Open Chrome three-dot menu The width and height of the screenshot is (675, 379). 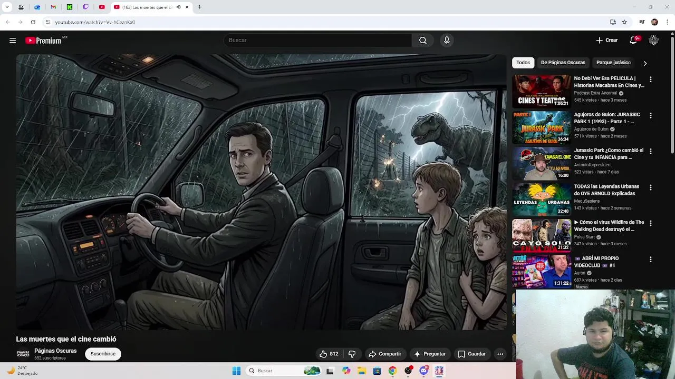pos(668,22)
